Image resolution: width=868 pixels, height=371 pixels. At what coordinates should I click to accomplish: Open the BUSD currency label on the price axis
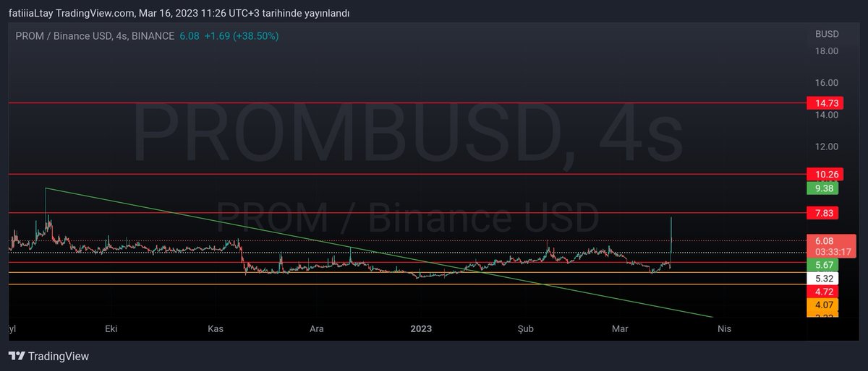(826, 34)
